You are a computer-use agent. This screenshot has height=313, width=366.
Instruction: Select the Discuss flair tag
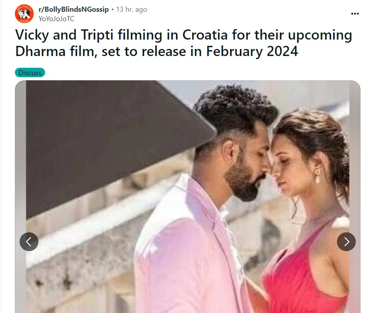(x=30, y=72)
